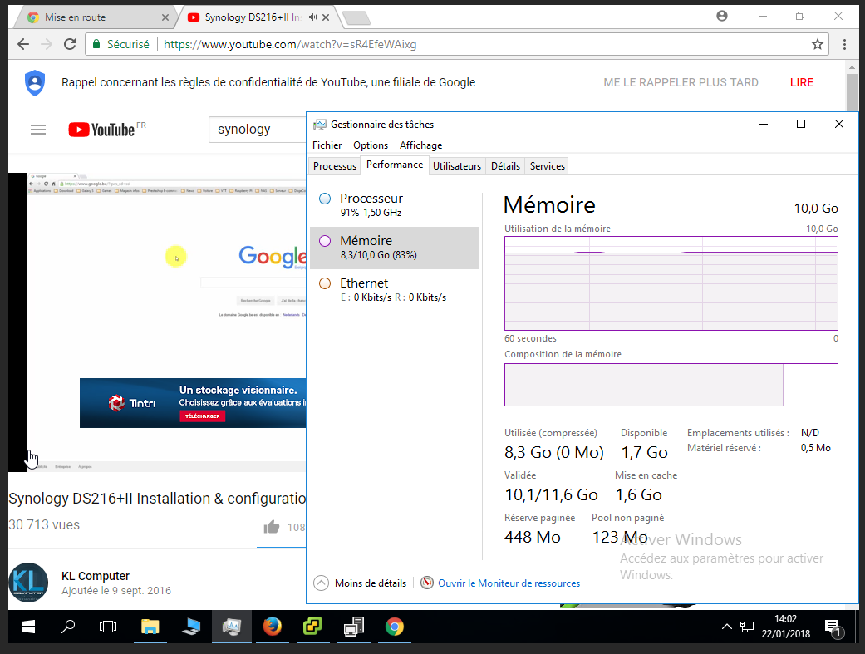Click the network tray icon
This screenshot has width=865, height=654.
click(x=747, y=627)
